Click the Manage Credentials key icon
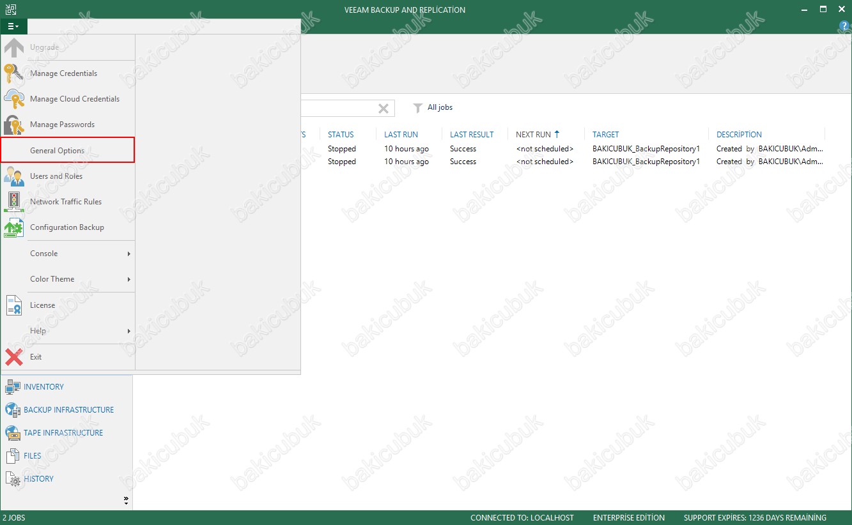Screen dimensions: 852x525 pyautogui.click(x=14, y=73)
